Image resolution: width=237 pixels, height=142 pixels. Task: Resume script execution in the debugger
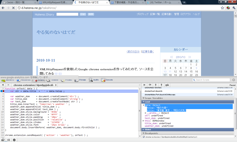[x=144, y=85]
